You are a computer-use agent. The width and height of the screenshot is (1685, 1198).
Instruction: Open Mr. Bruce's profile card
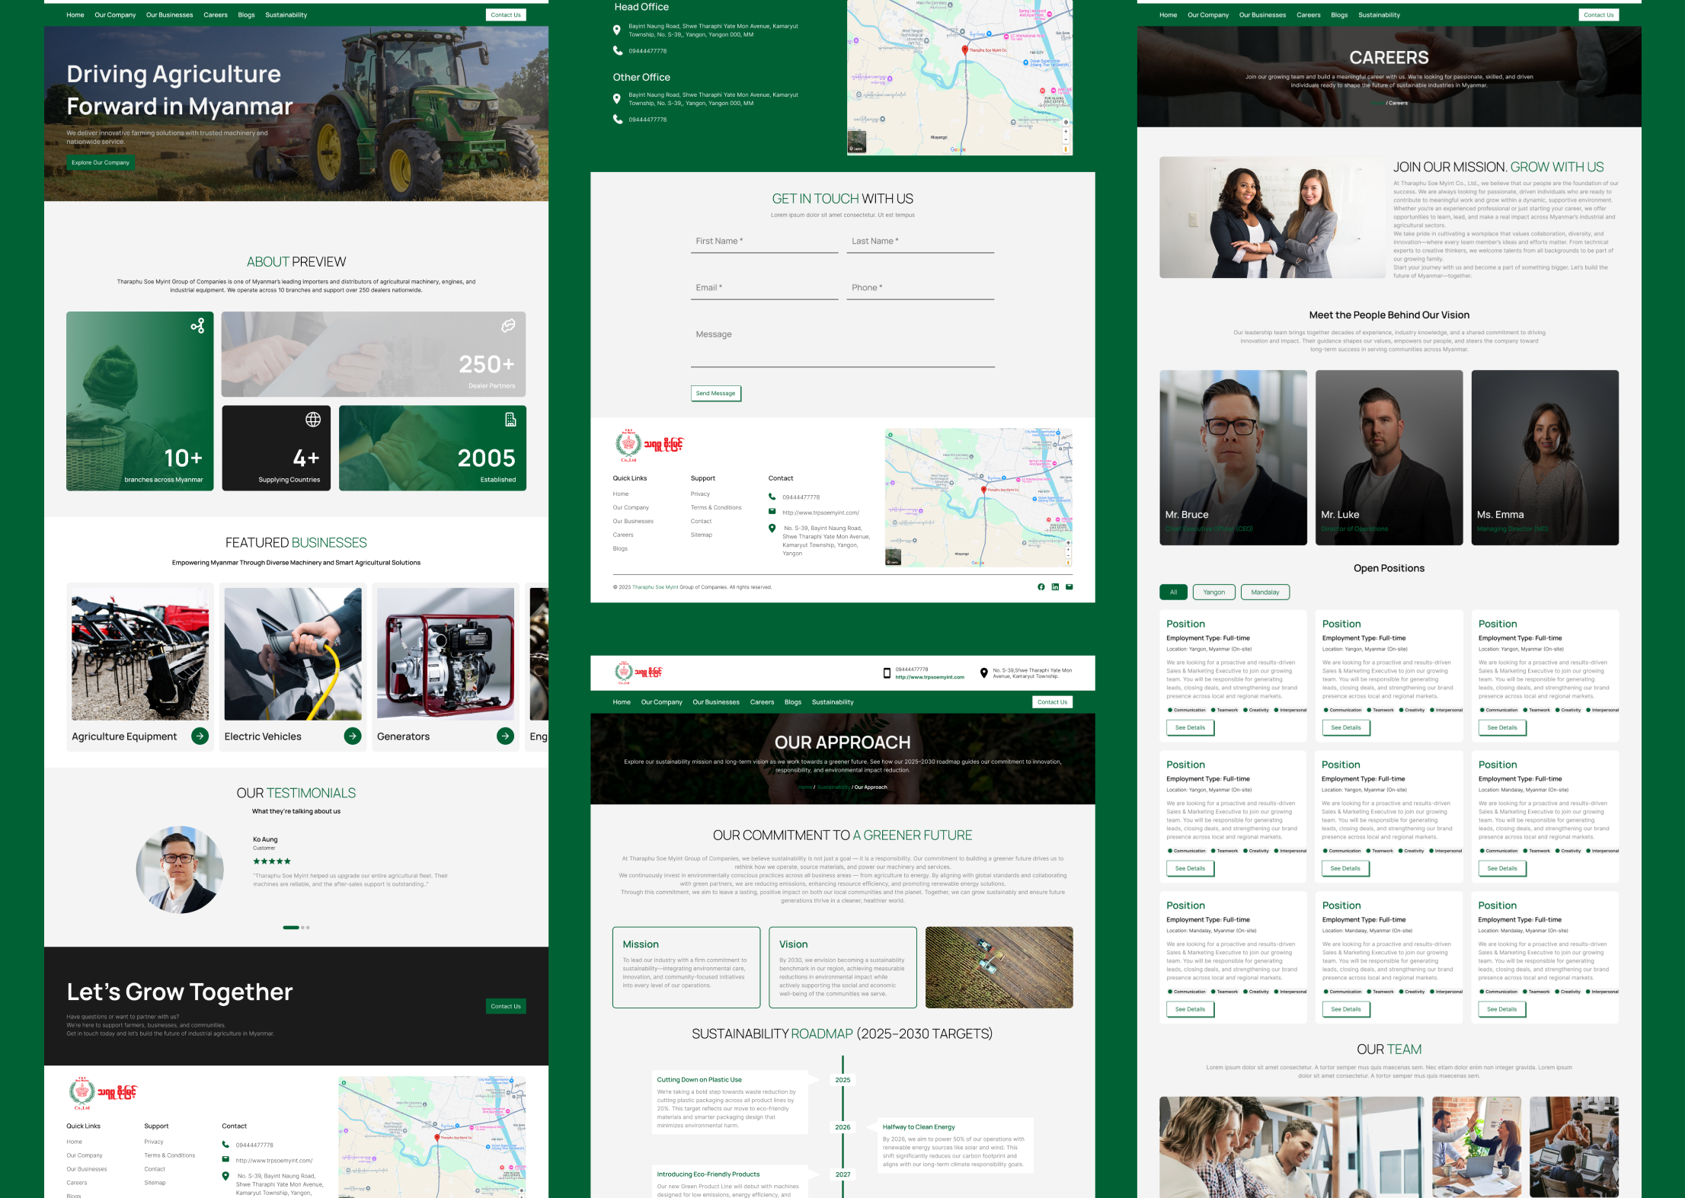click(1233, 457)
